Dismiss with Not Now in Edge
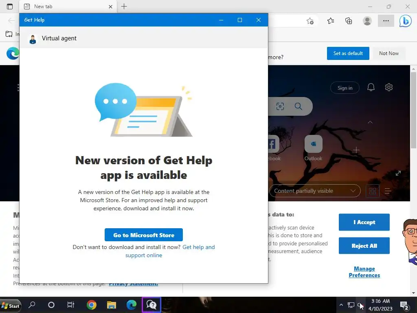Image resolution: width=417 pixels, height=313 pixels. (389, 53)
